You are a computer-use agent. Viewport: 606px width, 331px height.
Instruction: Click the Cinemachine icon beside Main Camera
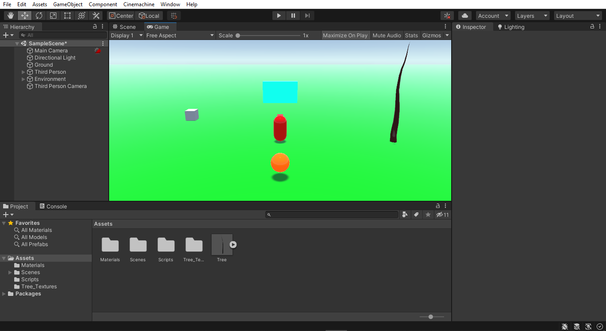[x=98, y=51]
